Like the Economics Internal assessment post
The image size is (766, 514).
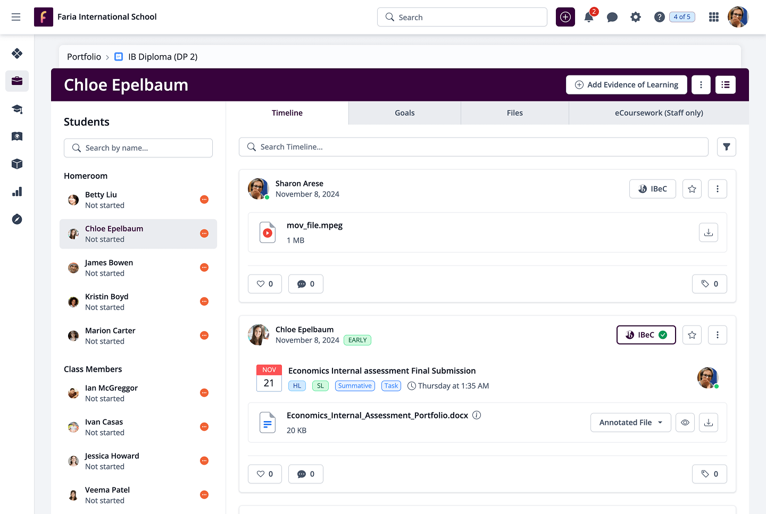tap(265, 474)
